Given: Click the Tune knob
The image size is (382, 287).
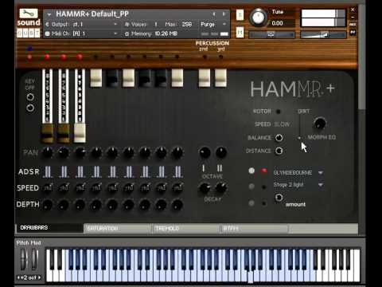Looking at the screenshot, I should tap(258, 18).
